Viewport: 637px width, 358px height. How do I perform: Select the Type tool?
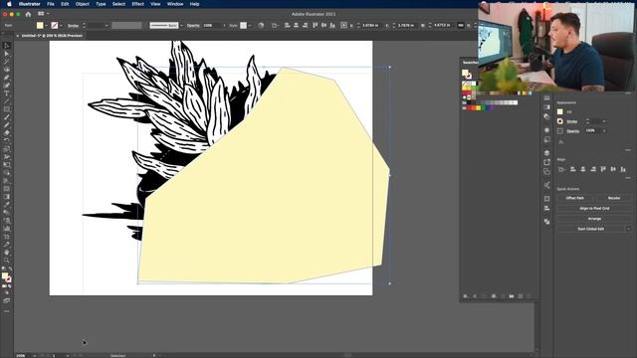click(7, 93)
